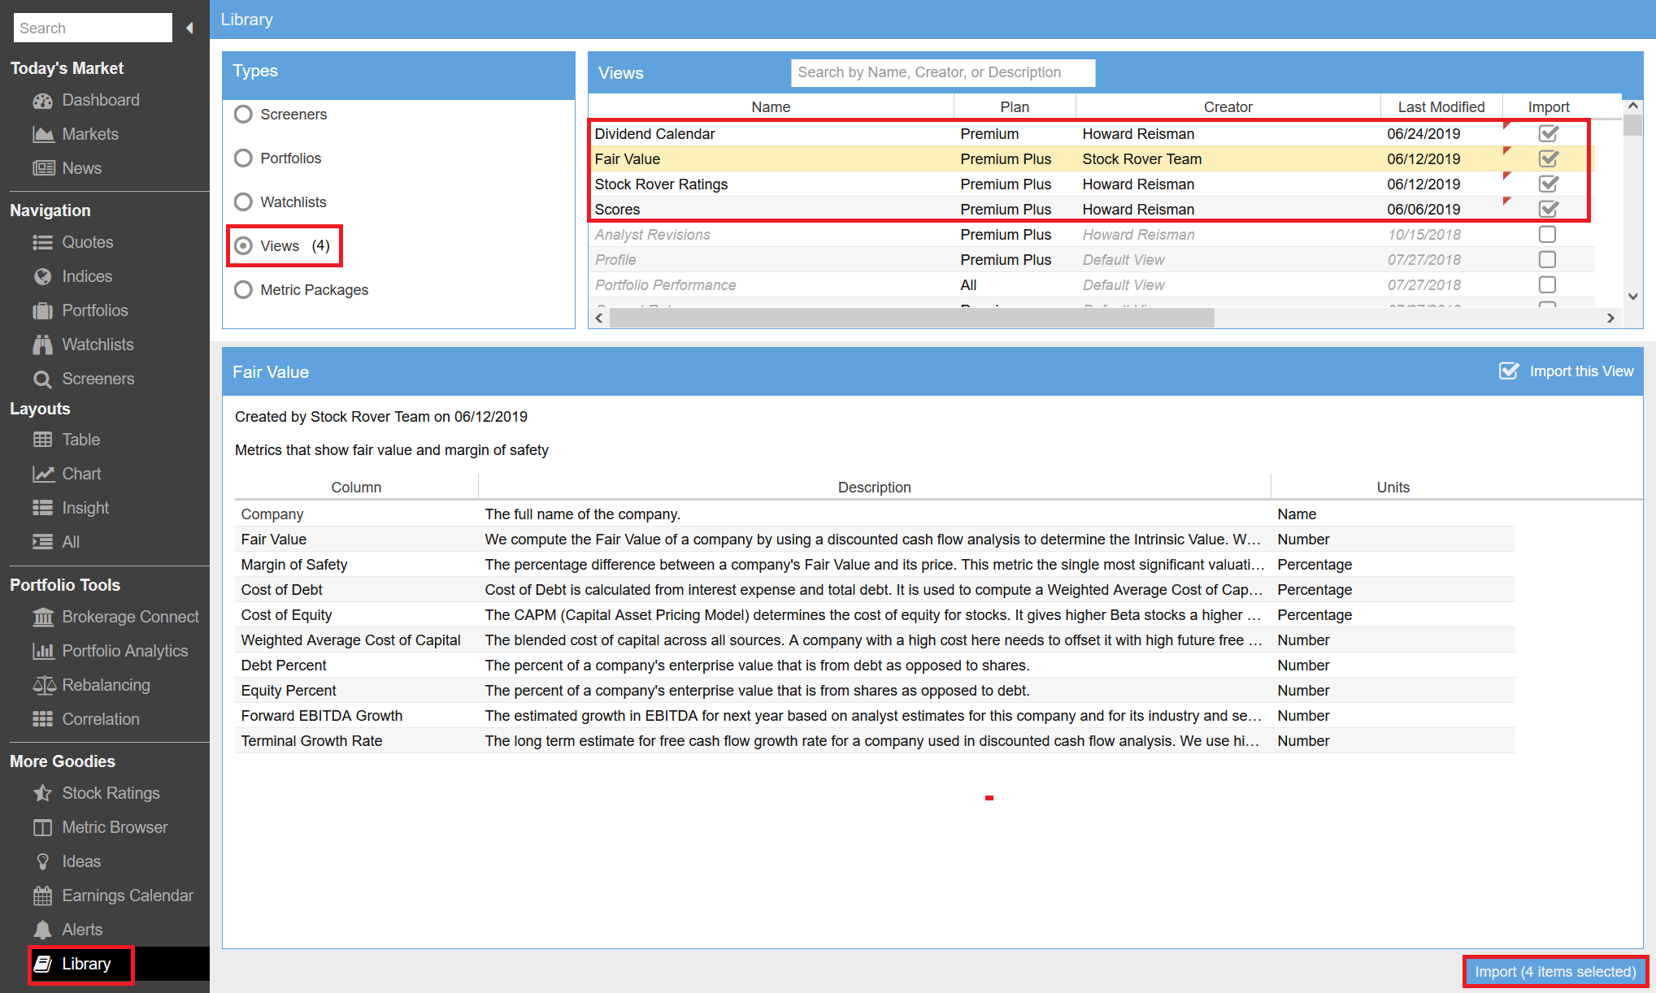1656x993 pixels.
Task: Open the Earnings Calendar icon
Action: click(x=42, y=895)
